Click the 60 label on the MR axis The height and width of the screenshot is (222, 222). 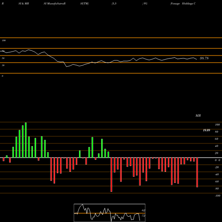coord(217,139)
